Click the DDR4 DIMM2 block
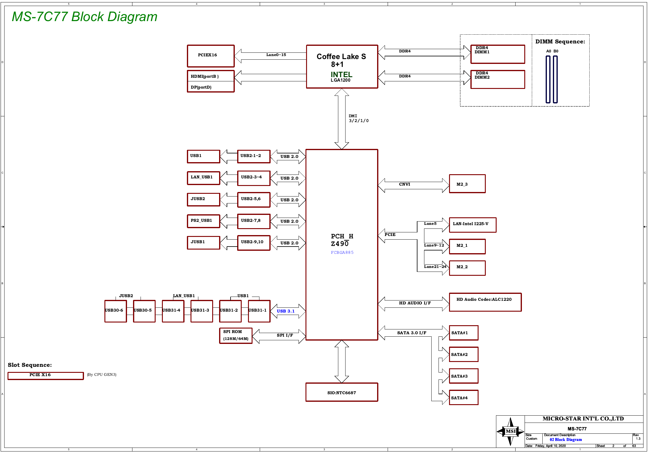The image size is (648, 453). (498, 80)
